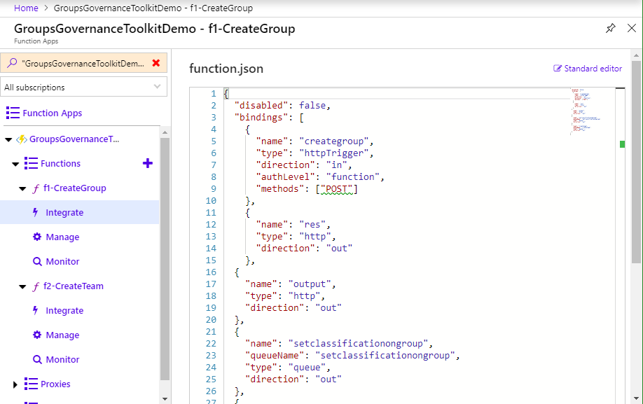This screenshot has height=404, width=643.
Task: Open Manage under f1-CreateGroup
Action: [x=62, y=237]
